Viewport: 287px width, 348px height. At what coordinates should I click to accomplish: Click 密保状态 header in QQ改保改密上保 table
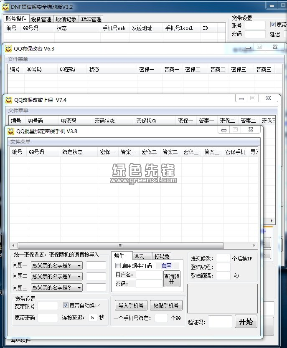[155, 121]
